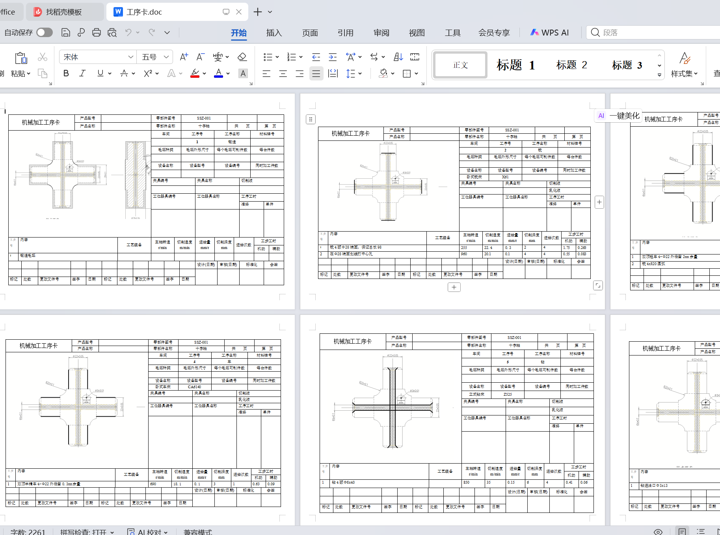This screenshot has width=720, height=535.
Task: Apply Italic formatting
Action: point(82,73)
